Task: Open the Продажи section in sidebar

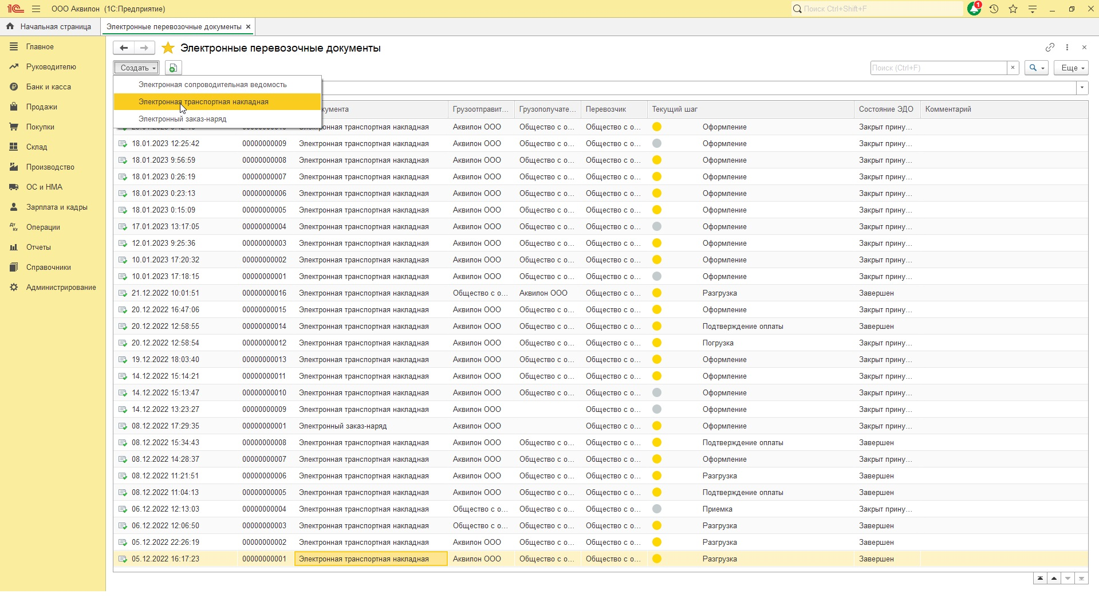Action: click(41, 107)
